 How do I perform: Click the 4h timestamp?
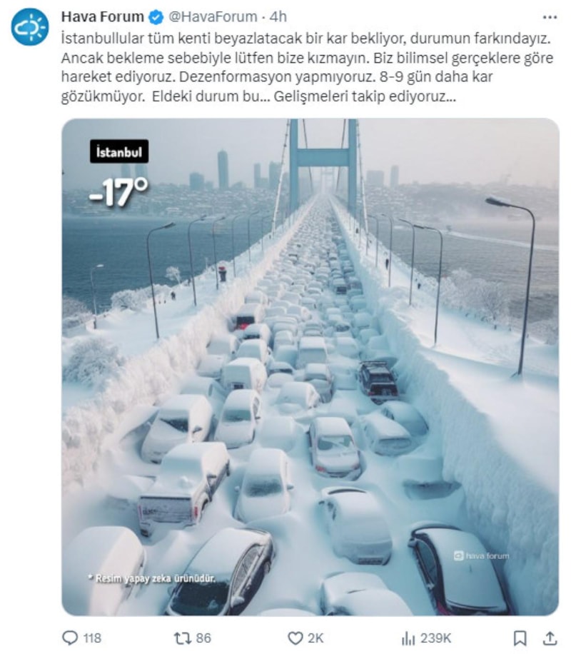(278, 16)
